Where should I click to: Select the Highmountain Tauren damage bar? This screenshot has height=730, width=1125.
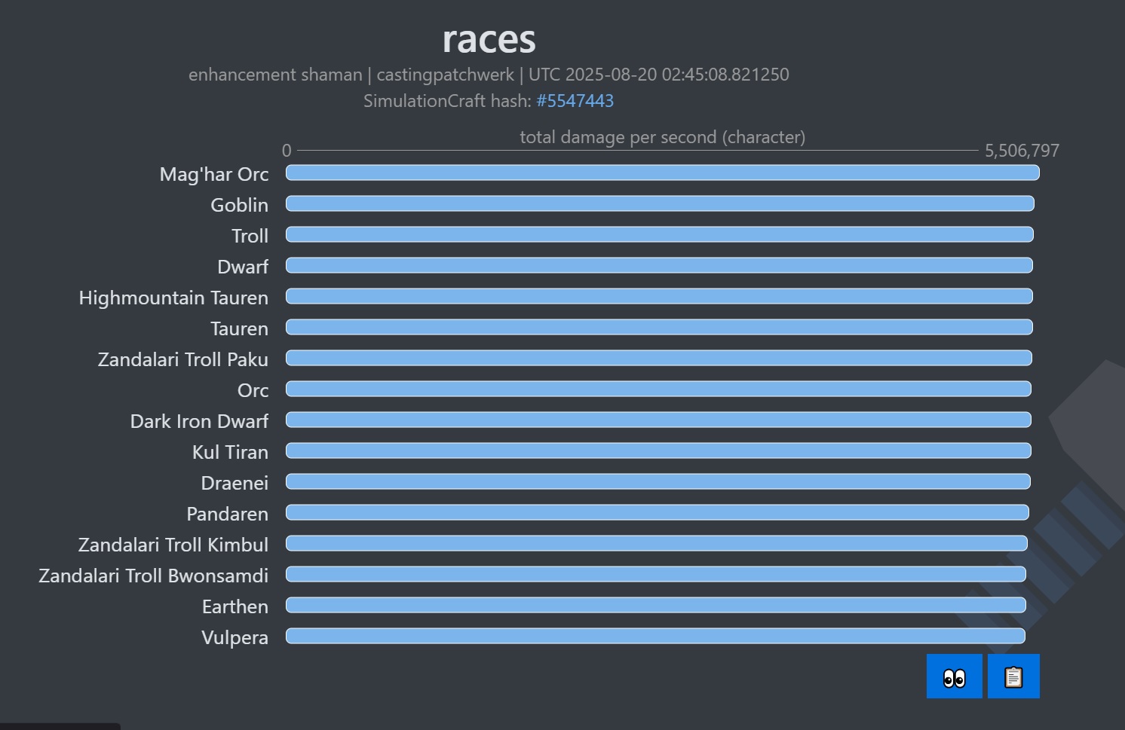click(x=659, y=297)
